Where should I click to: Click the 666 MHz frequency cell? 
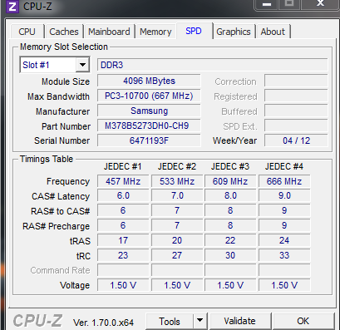[x=284, y=181]
